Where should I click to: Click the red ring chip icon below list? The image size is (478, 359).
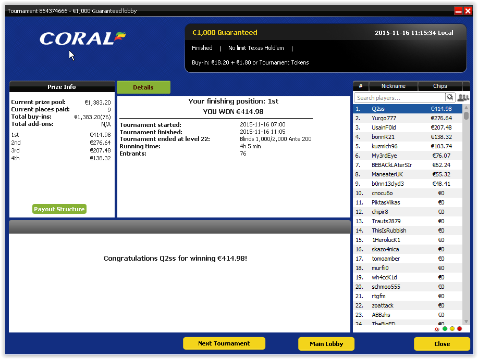436,329
